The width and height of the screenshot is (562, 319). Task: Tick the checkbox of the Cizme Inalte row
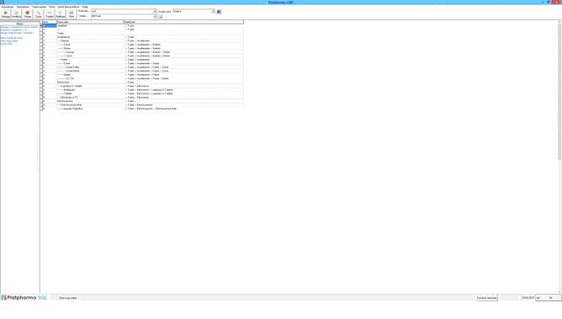point(41,67)
